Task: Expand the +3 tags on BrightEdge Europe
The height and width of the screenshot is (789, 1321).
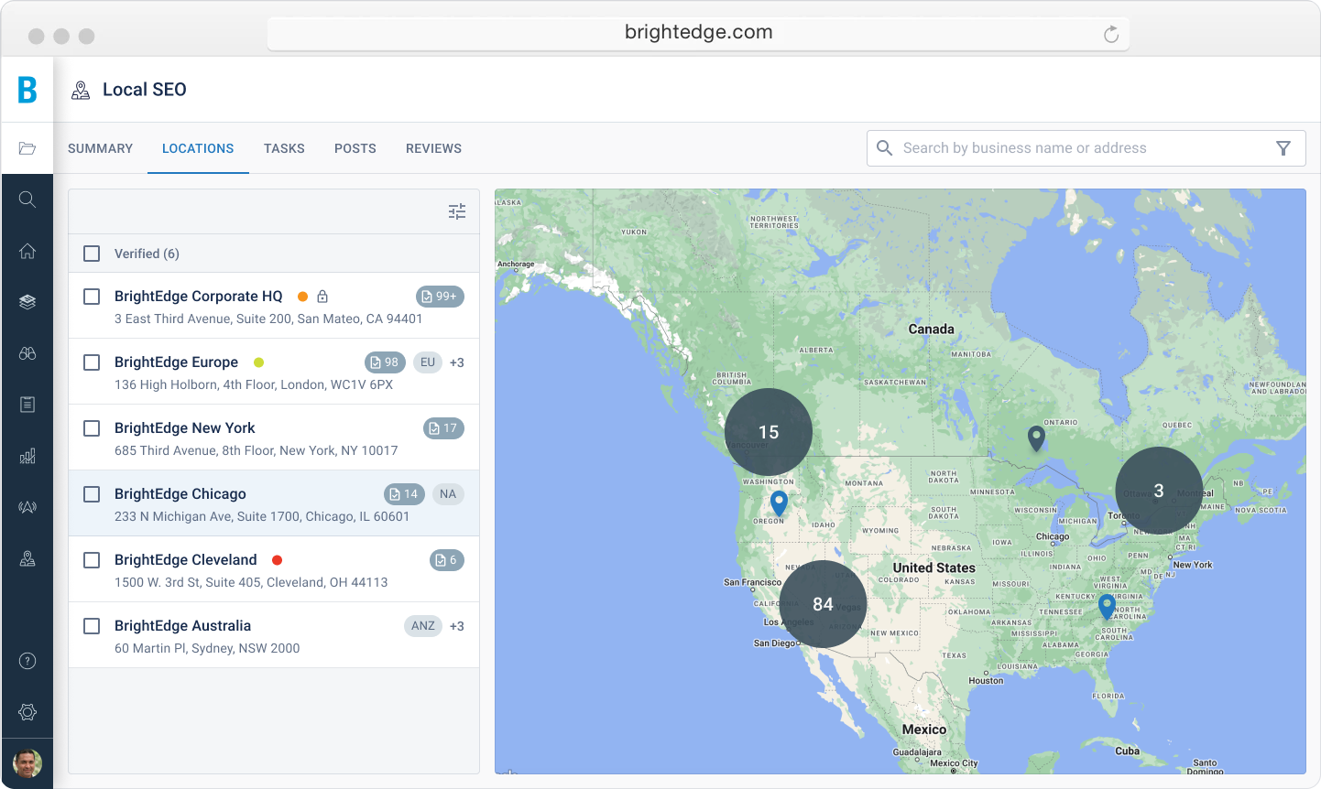Action: coord(456,362)
